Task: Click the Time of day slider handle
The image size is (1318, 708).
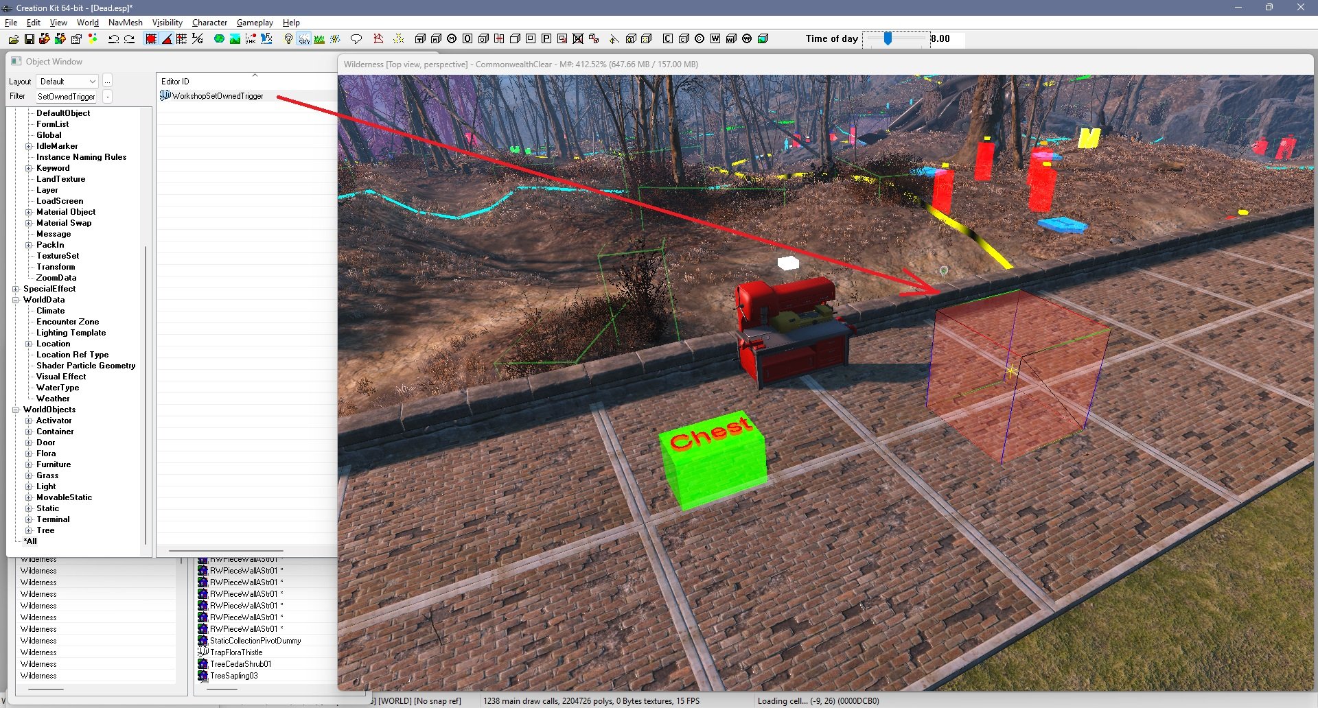Action: [888, 39]
